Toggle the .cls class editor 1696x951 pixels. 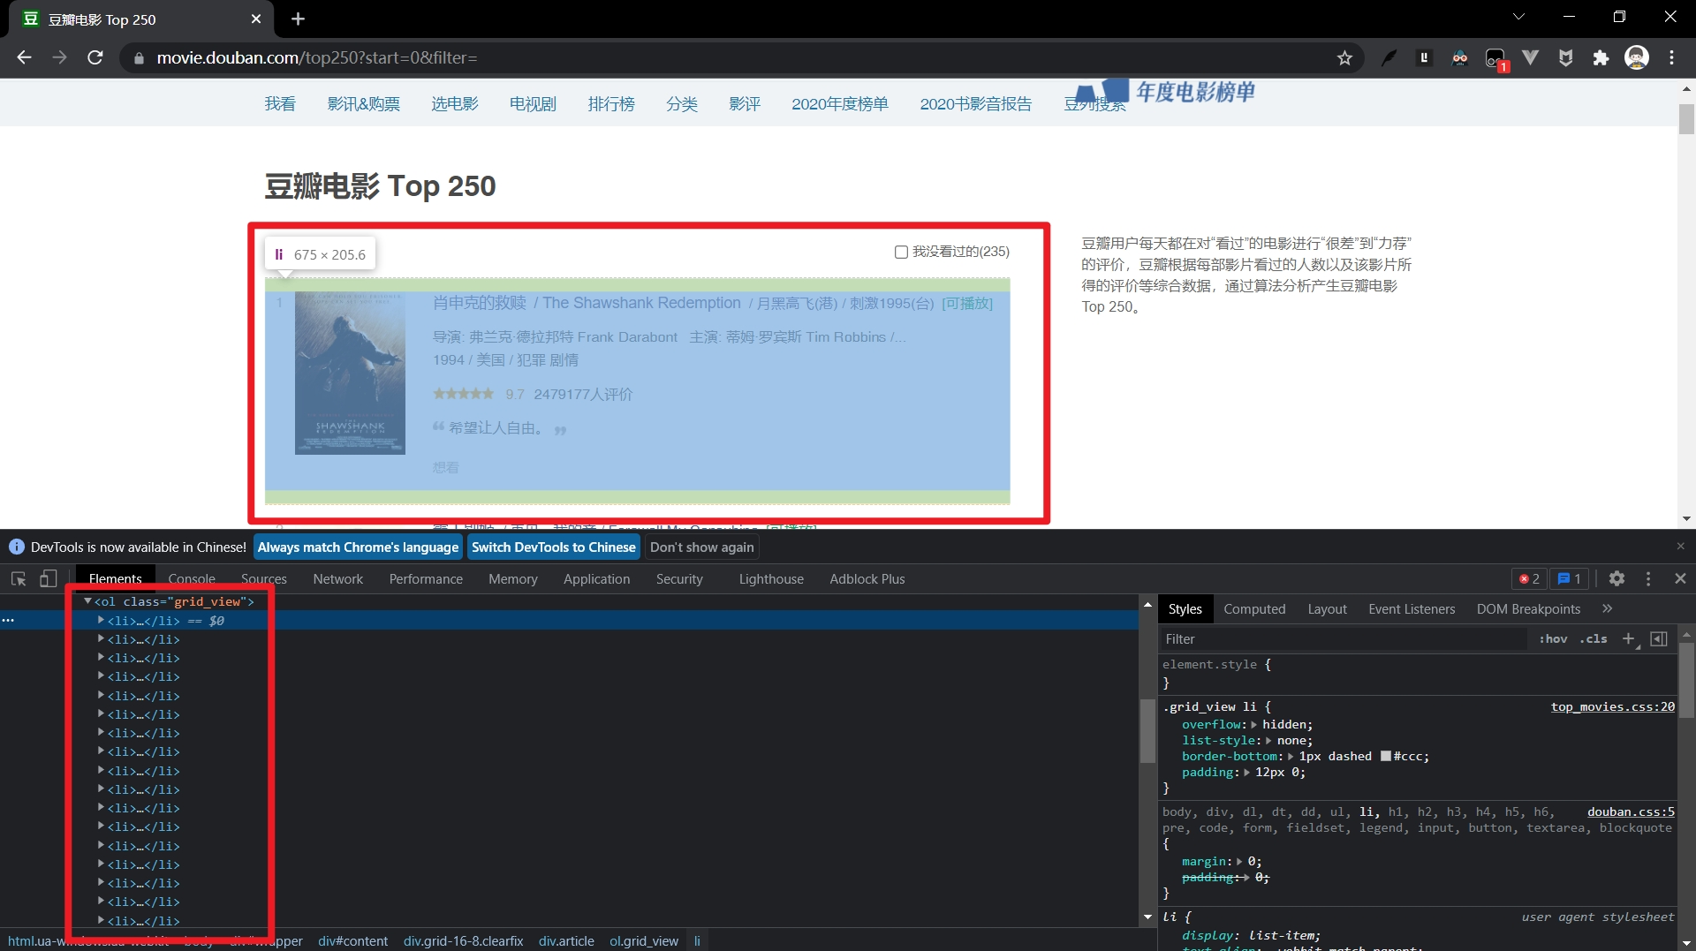[x=1594, y=638]
